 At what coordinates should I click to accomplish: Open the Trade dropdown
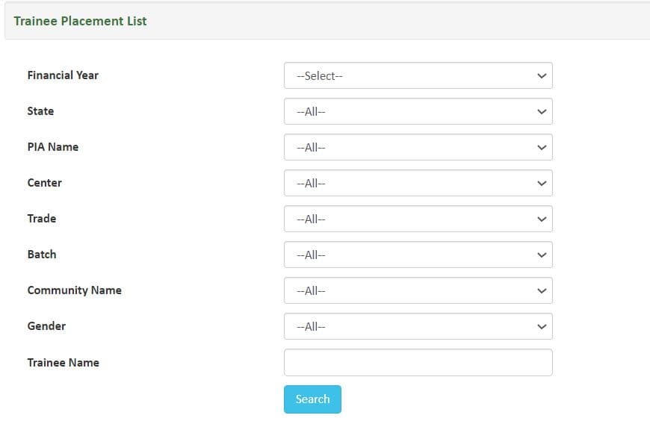point(418,219)
